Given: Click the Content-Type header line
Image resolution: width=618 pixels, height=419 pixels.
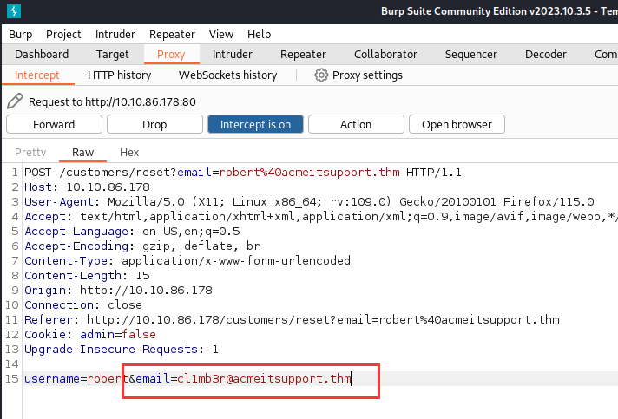Looking at the screenshot, I should click(187, 261).
